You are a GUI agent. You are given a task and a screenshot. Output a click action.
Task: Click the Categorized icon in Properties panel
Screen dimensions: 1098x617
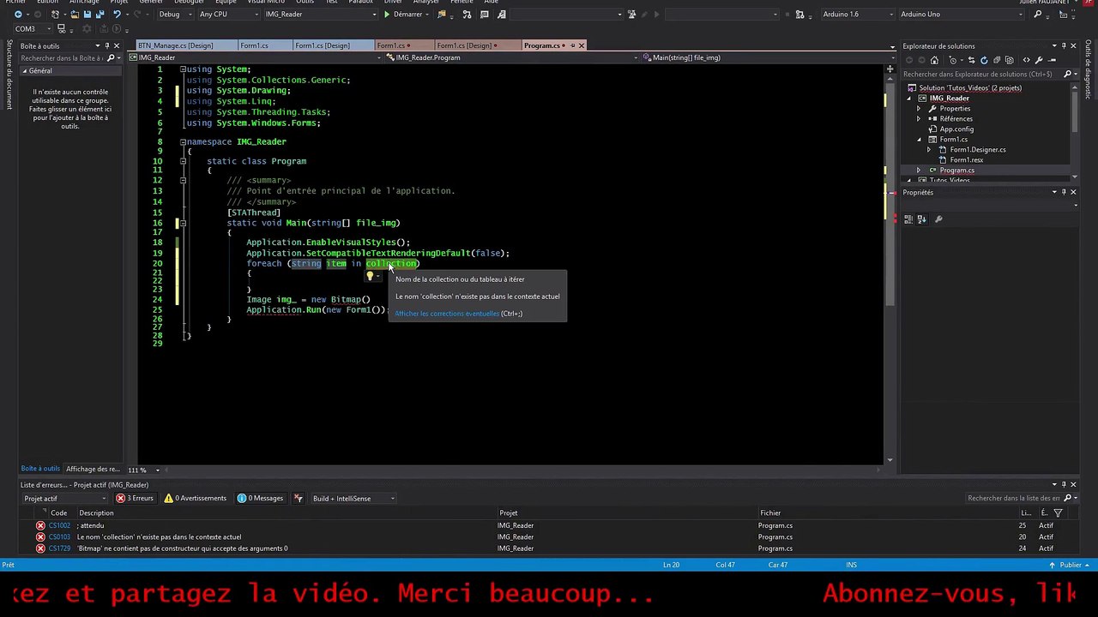pos(909,219)
